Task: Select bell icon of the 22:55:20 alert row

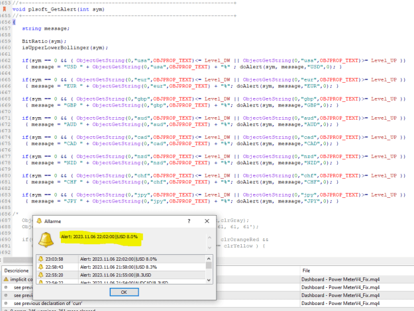Action: pyautogui.click(x=40, y=275)
